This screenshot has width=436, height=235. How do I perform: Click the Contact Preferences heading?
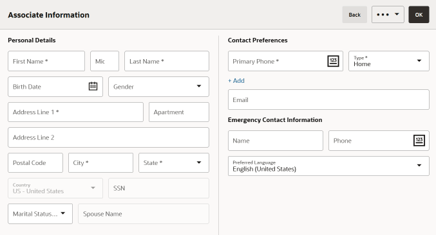click(258, 40)
